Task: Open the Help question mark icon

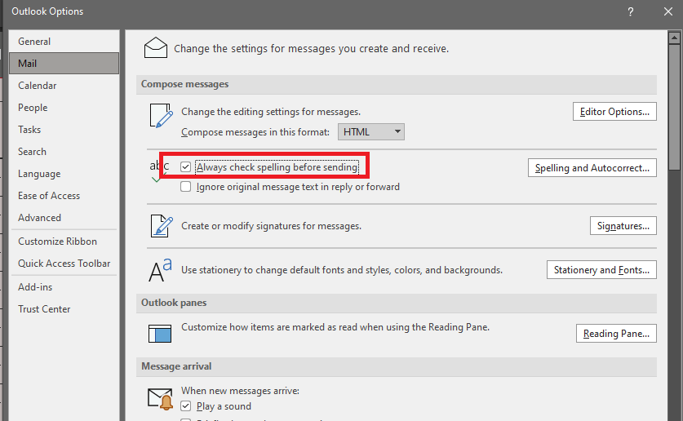Action: pyautogui.click(x=630, y=11)
